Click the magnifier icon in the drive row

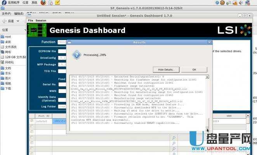[174, 137]
